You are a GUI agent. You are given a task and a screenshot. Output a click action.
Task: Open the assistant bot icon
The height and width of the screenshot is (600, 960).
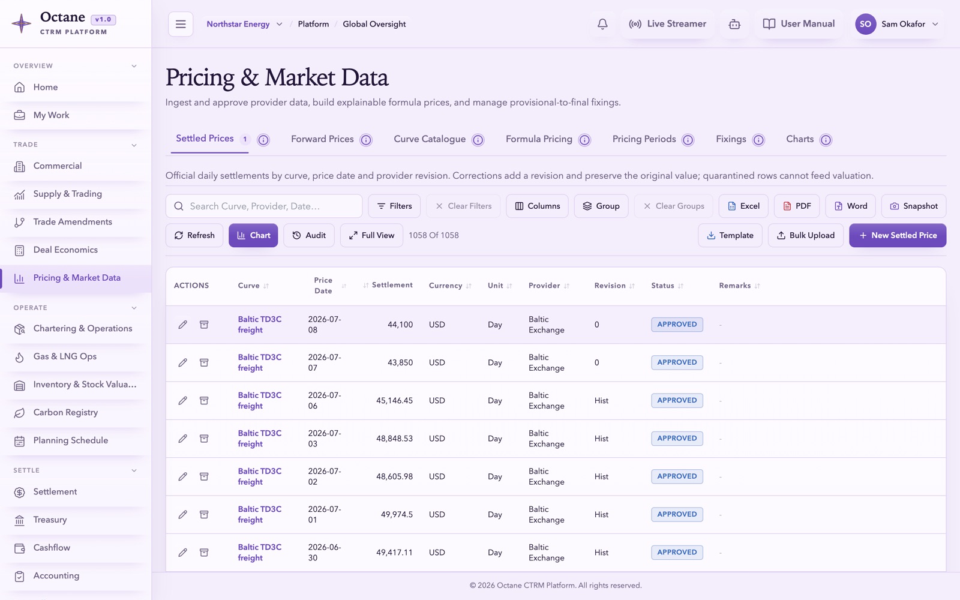pyautogui.click(x=734, y=24)
